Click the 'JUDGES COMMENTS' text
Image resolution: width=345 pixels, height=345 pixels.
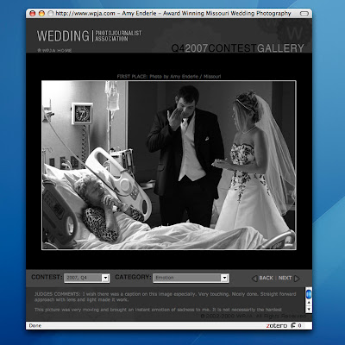click(x=57, y=294)
